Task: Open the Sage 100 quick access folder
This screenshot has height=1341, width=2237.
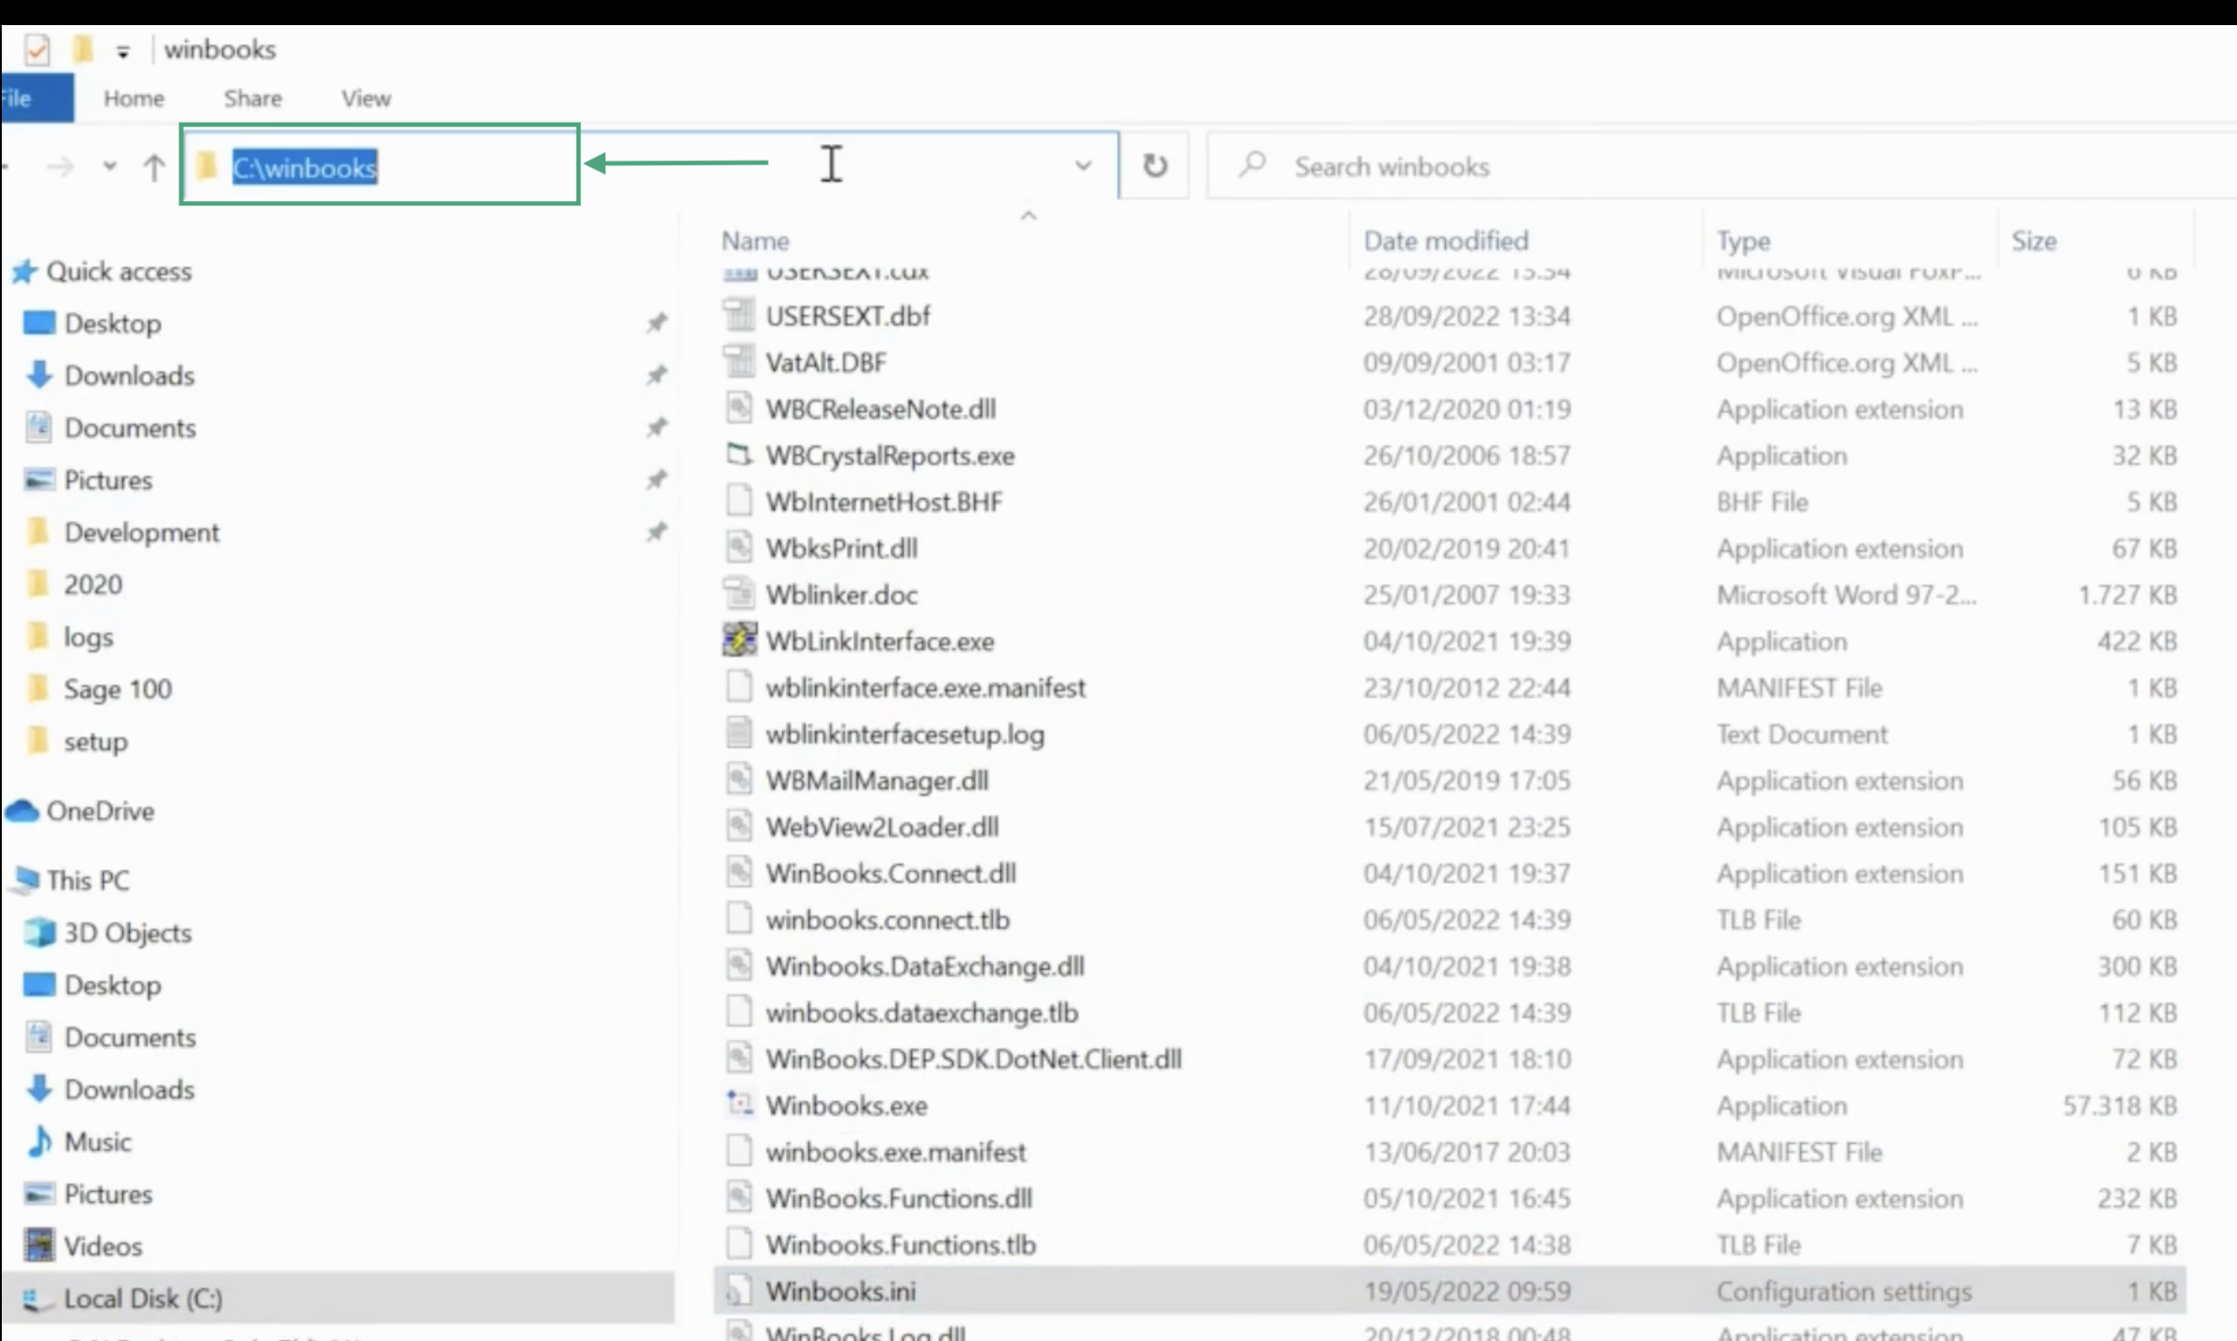Action: 117,688
